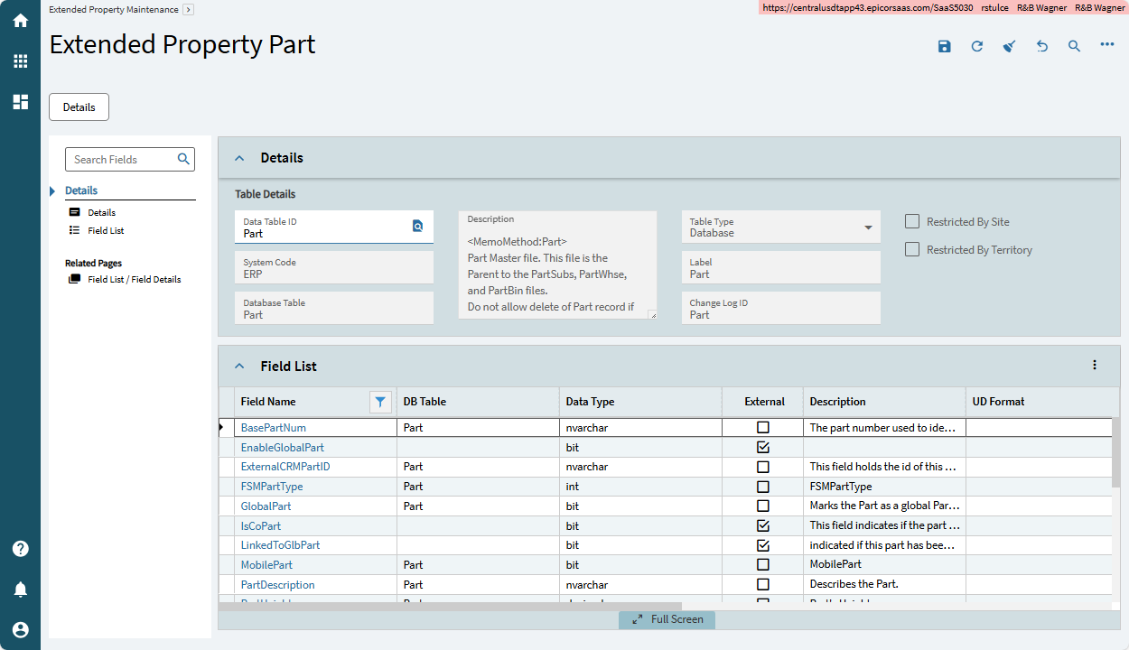Open Field List / Field Details related page
Viewport: 1129px width, 650px height.
(134, 280)
